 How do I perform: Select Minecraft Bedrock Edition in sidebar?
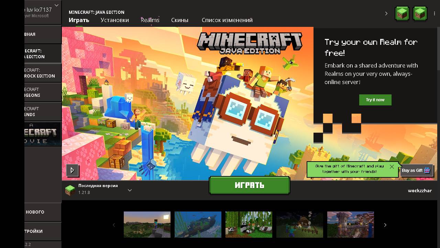coord(43,73)
